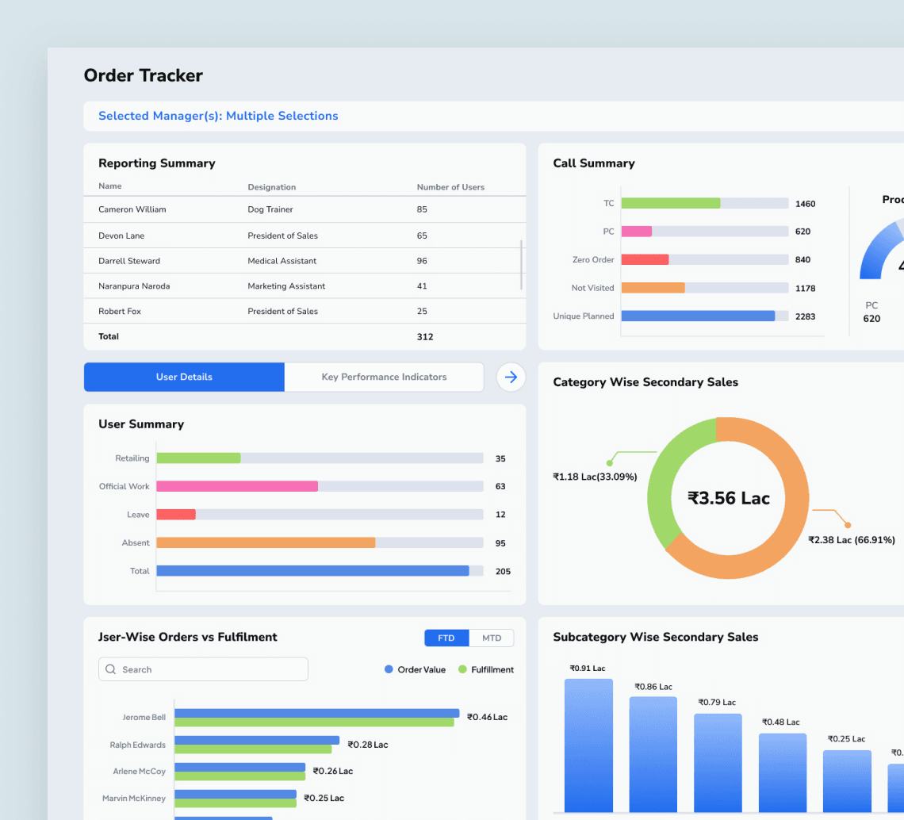Click the Order Value legend dot
904x820 pixels.
coord(389,669)
